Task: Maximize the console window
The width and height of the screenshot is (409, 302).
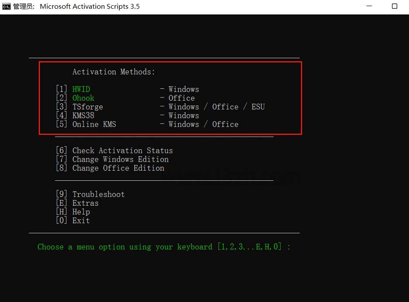Action: click(x=394, y=7)
